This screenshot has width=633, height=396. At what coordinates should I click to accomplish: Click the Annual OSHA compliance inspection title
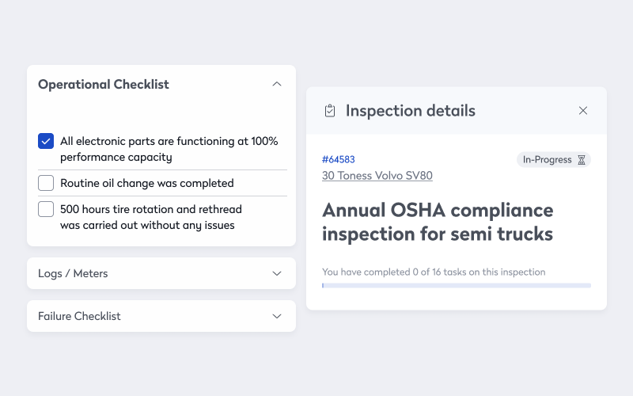438,222
